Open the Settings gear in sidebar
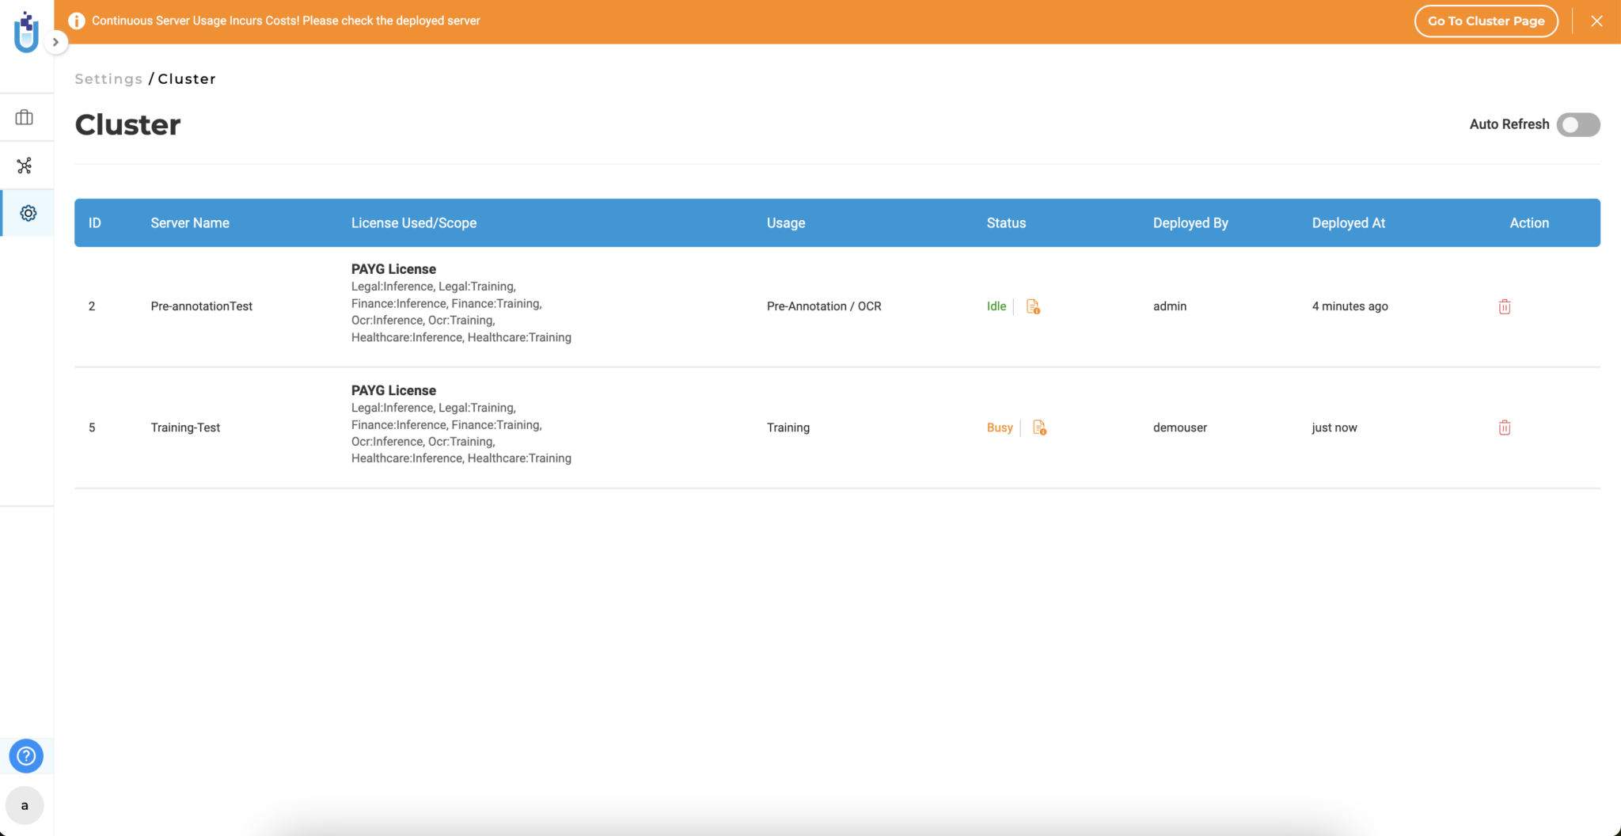Screen dimensions: 1621x836 pyautogui.click(x=28, y=213)
